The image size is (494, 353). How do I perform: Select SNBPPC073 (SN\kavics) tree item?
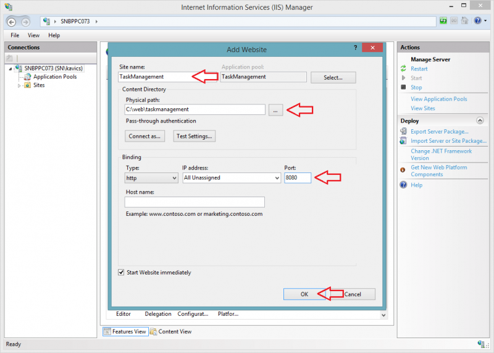click(54, 68)
